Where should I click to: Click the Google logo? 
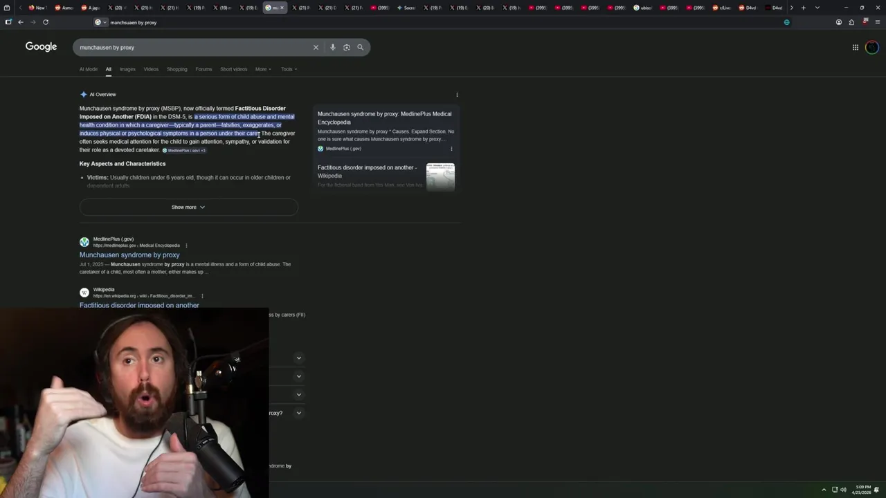41,46
